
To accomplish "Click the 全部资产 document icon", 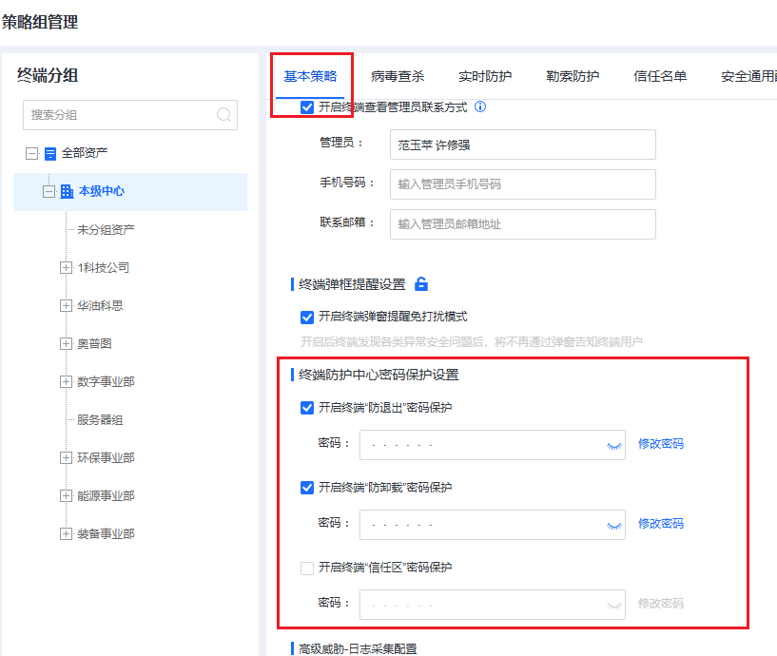I will tap(50, 154).
